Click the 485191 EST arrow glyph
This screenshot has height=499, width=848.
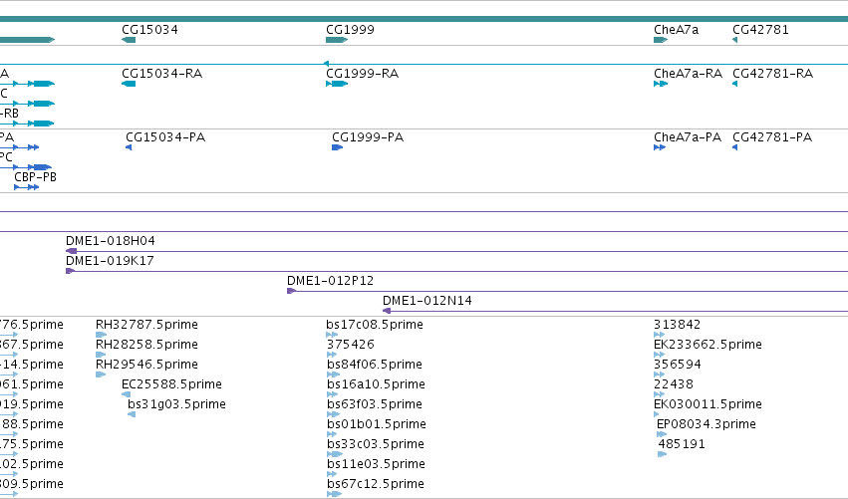click(662, 454)
